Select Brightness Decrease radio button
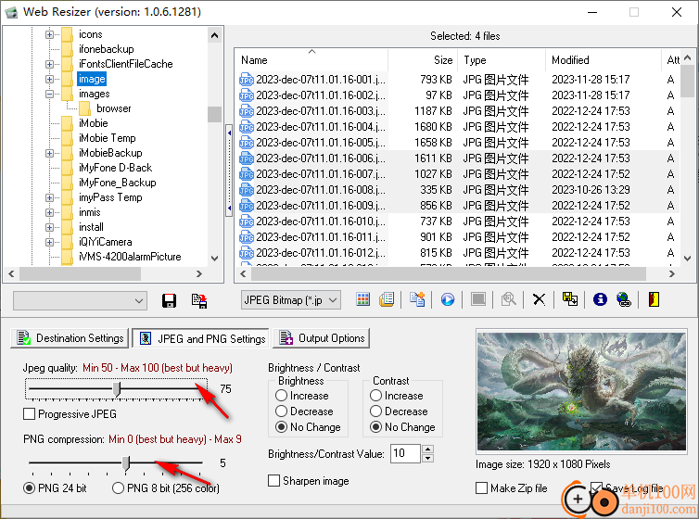699x519 pixels. [x=281, y=411]
